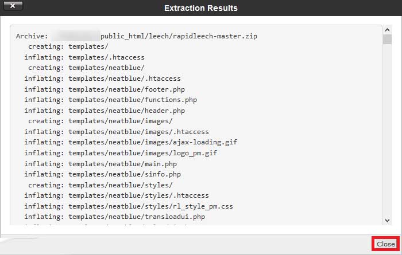Click the templates/neatblue/sinfo.php line
Viewport: 402px width, 255px height.
coord(103,174)
